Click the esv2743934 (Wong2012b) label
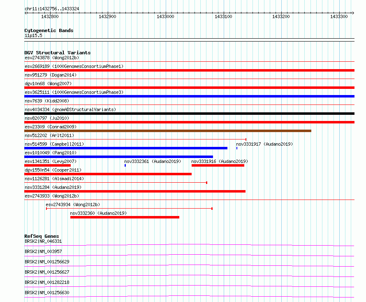The width and height of the screenshot is (366, 302). [x=73, y=204]
